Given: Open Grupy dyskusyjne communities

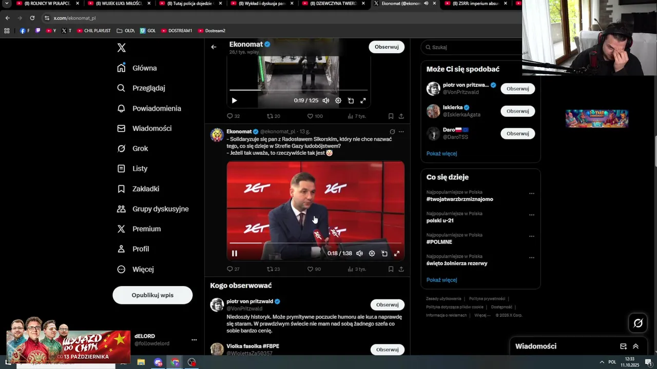Looking at the screenshot, I should point(153,209).
